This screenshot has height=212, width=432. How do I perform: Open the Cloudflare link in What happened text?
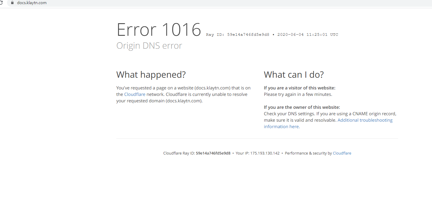tap(135, 94)
